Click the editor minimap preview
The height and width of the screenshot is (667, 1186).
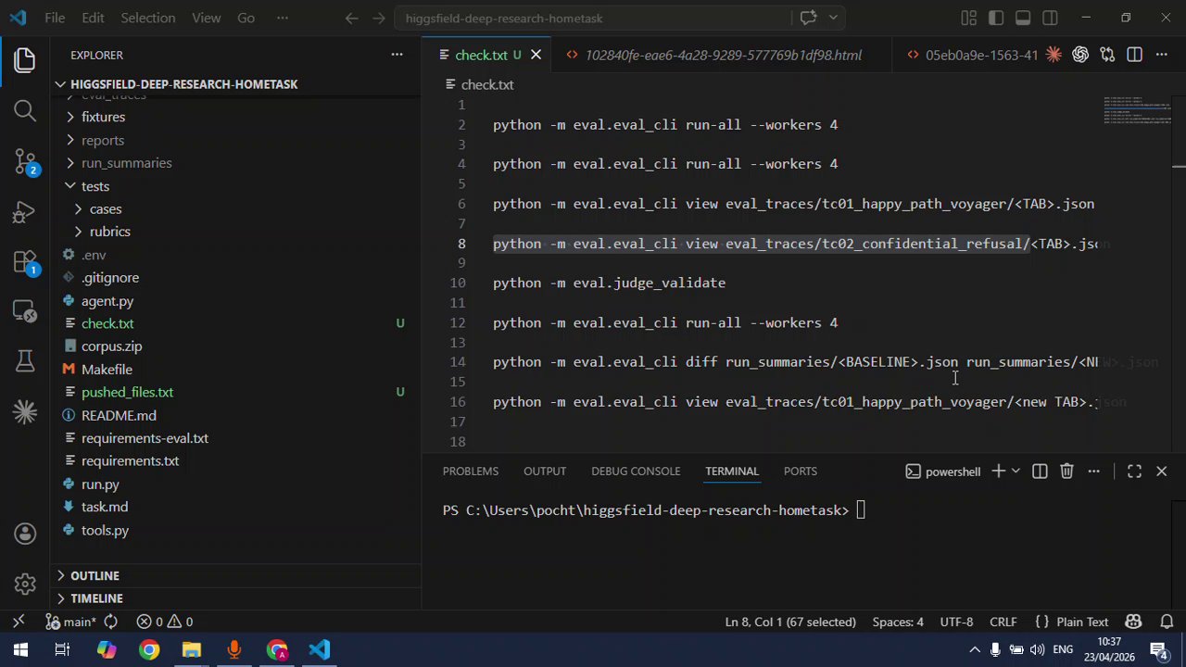[x=1137, y=109]
